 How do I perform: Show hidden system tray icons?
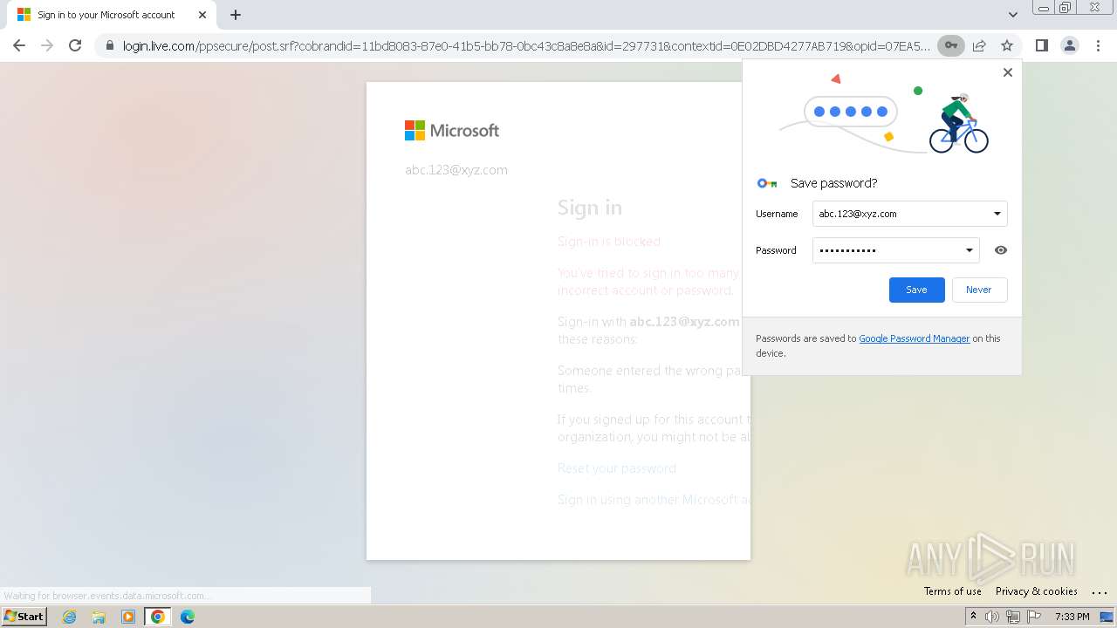[x=973, y=617]
